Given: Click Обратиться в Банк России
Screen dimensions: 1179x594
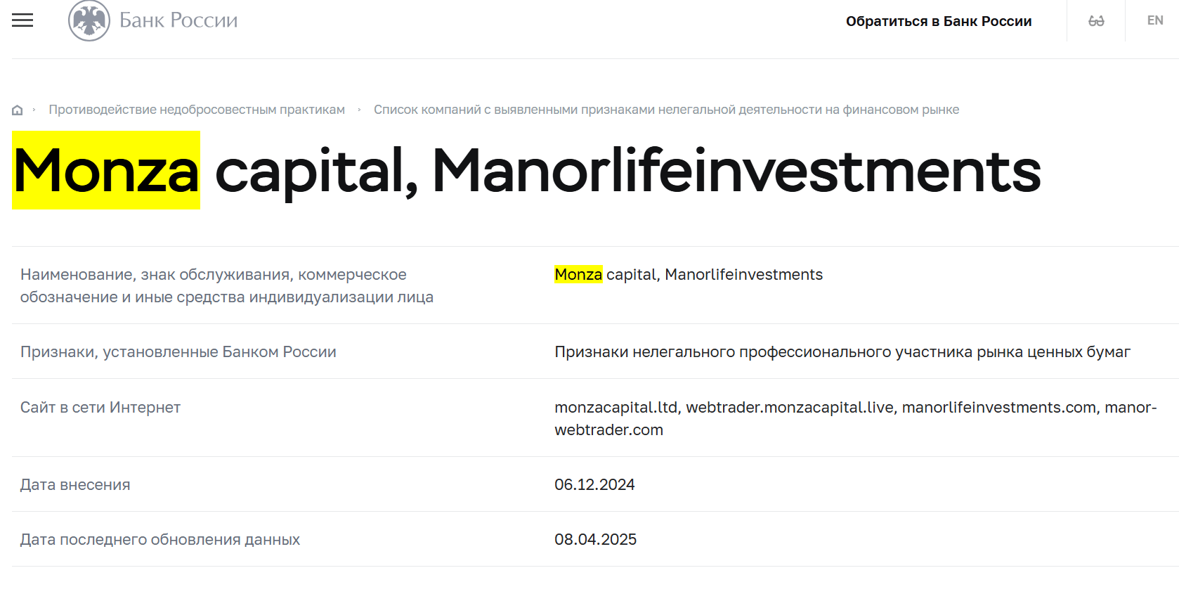Looking at the screenshot, I should (939, 21).
